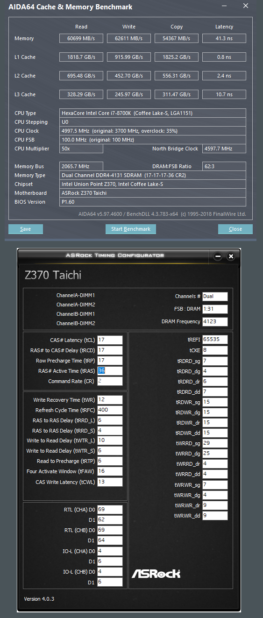Viewport: 263px width, 618px height.
Task: Click the North Bridge Clock value
Action: point(224,149)
